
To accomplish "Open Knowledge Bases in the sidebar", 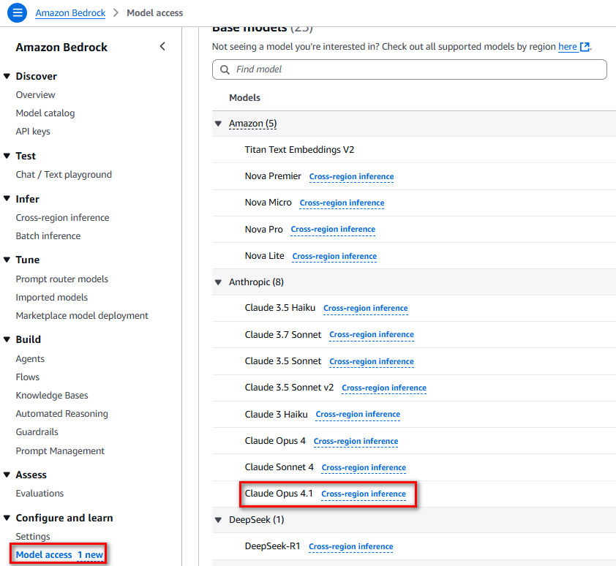I will coord(52,395).
